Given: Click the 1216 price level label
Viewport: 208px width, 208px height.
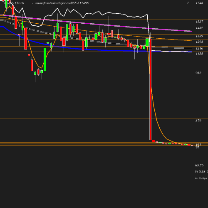Looking at the screenshot, I should (x=199, y=48).
